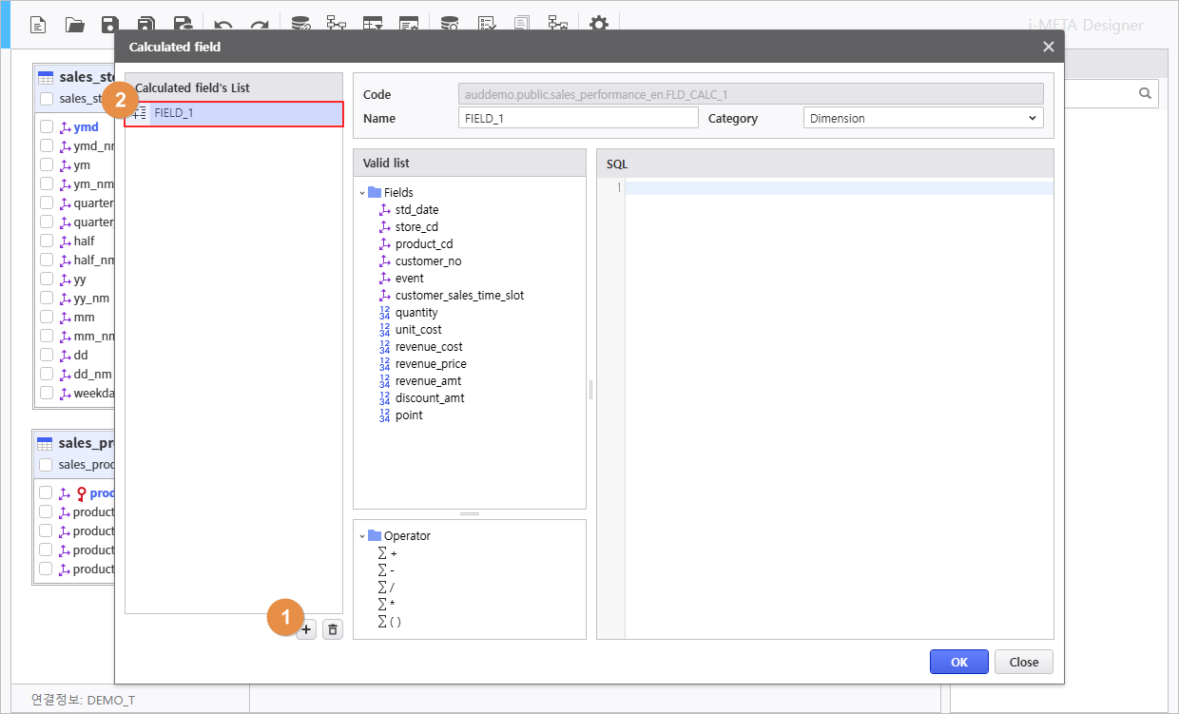This screenshot has height=714, width=1179.
Task: Collapse the Operator folder
Action: pos(363,535)
